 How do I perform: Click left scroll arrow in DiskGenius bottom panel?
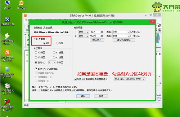[x=26, y=101]
